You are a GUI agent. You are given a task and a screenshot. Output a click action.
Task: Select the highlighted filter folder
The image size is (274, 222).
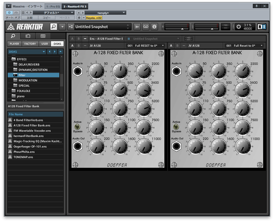(x=34, y=75)
